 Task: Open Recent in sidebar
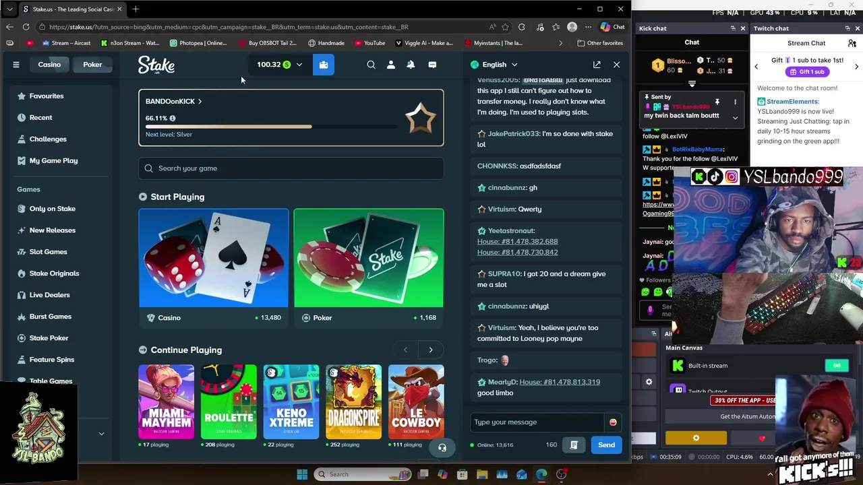pyautogui.click(x=40, y=117)
